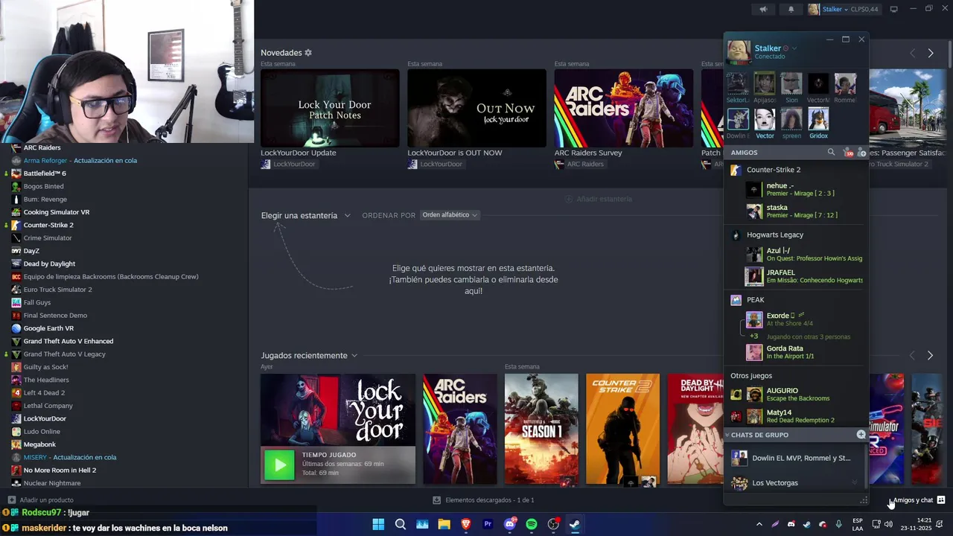Select MISERY queued update entry
The width and height of the screenshot is (953, 536).
69,457
